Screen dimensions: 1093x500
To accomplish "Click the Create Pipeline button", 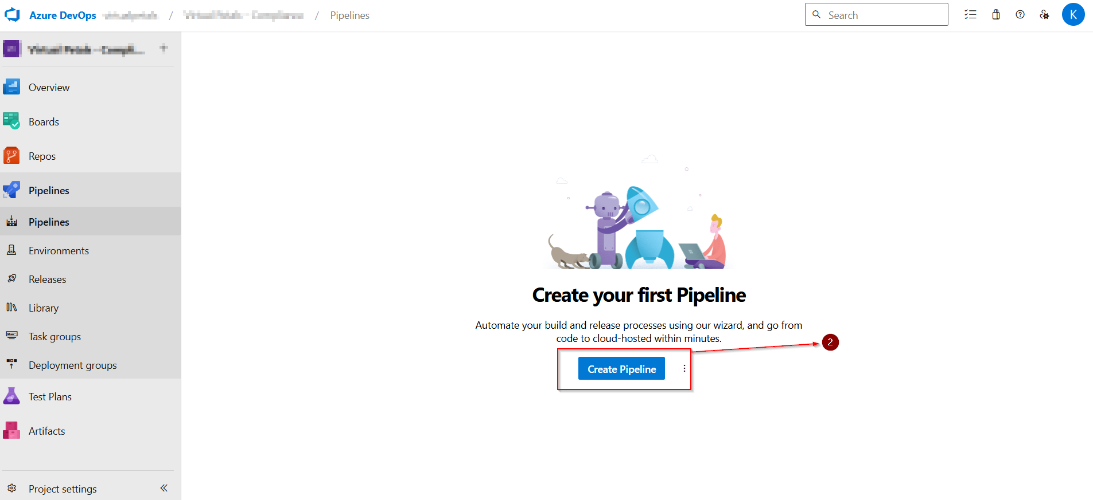I will coord(621,369).
